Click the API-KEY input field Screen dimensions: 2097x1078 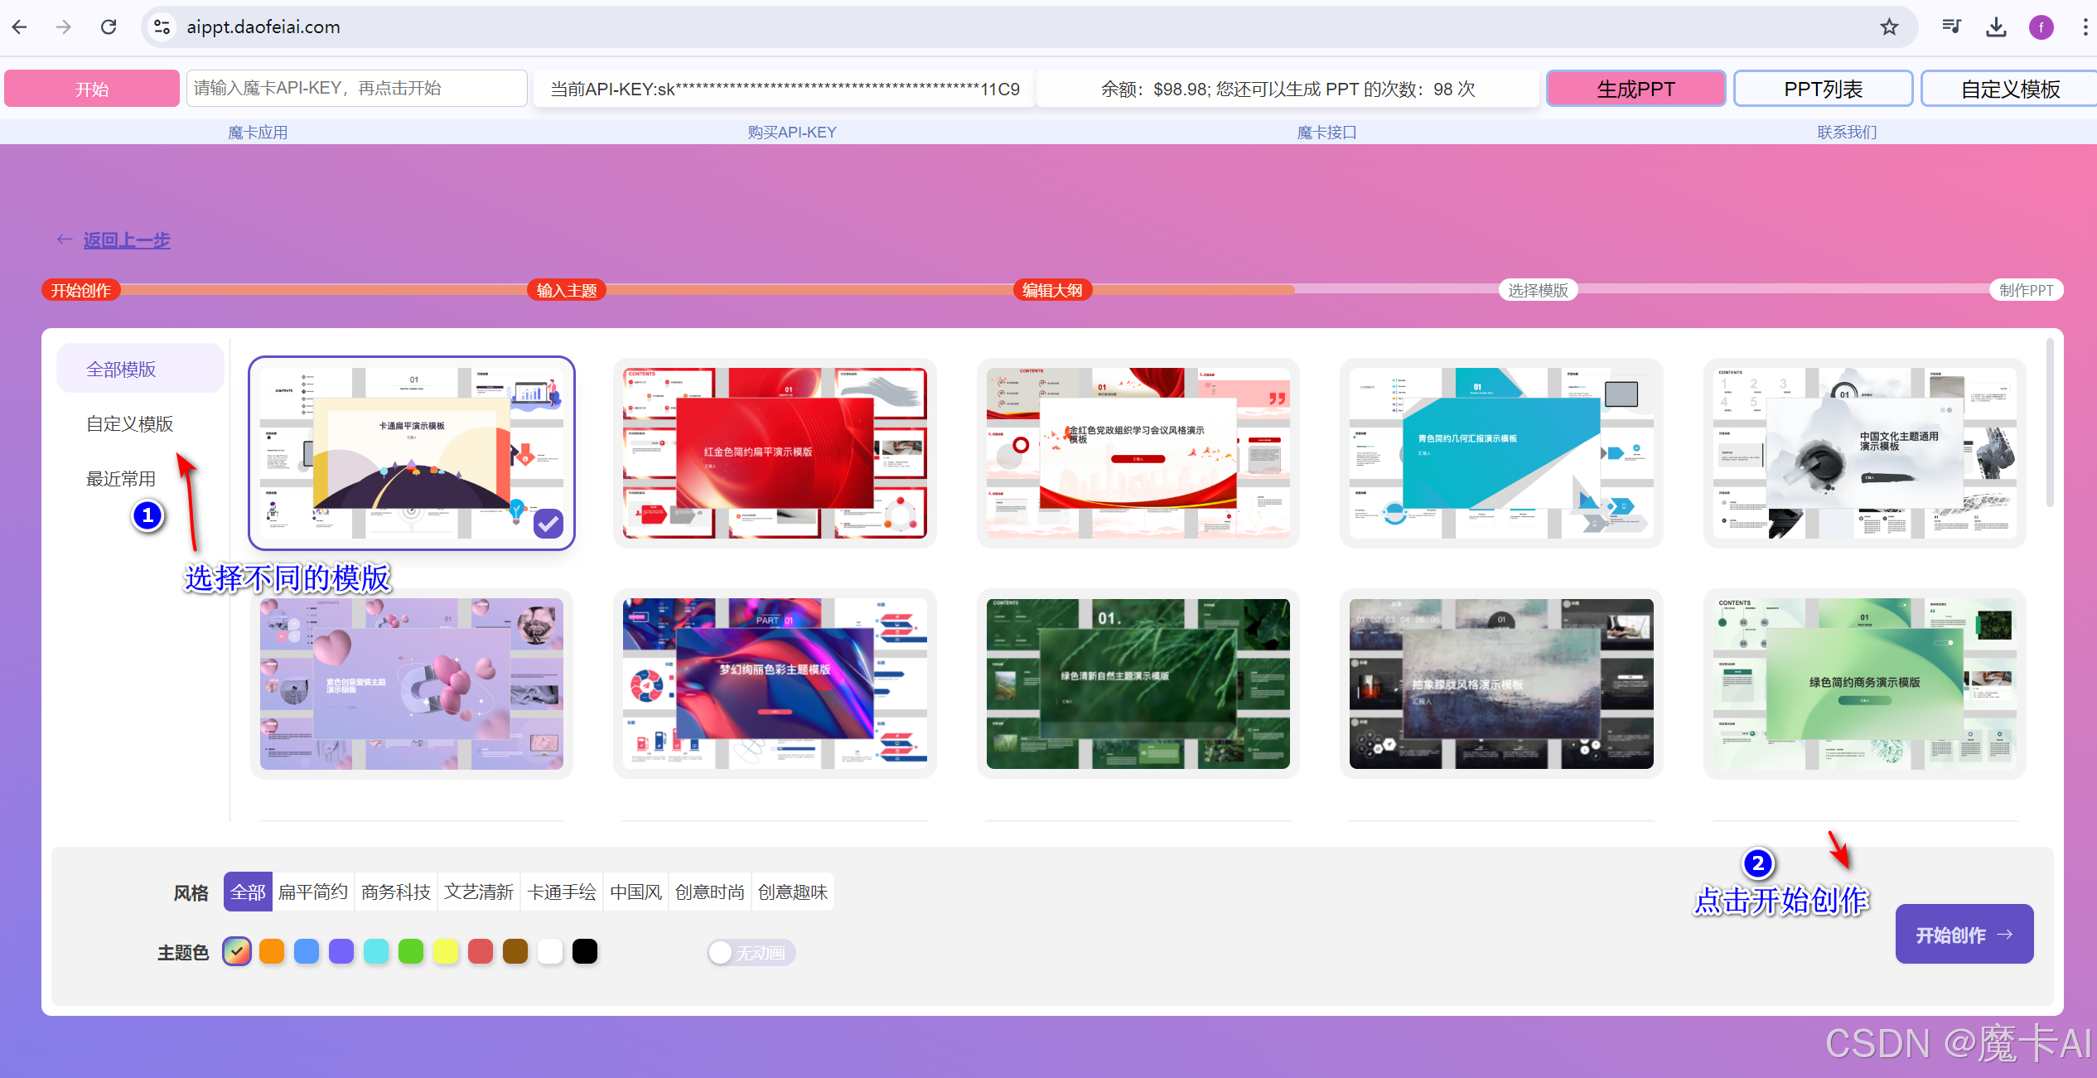click(356, 89)
